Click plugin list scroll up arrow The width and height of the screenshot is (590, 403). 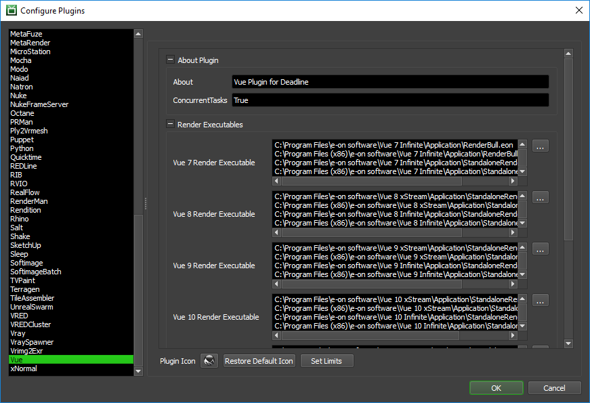click(138, 34)
